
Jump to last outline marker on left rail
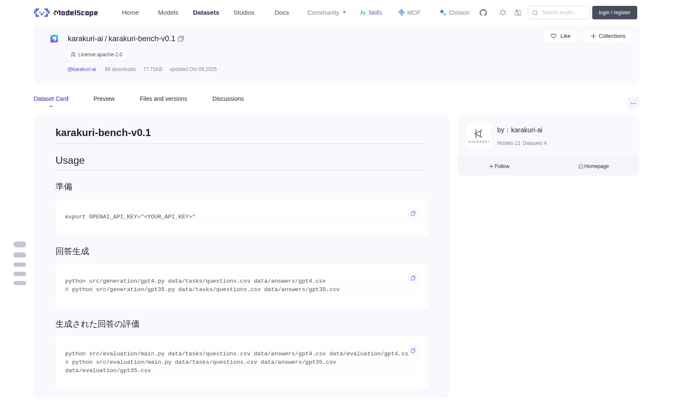click(x=20, y=283)
